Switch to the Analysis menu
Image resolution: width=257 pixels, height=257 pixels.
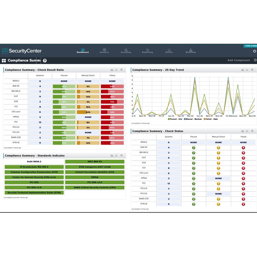click(x=104, y=51)
